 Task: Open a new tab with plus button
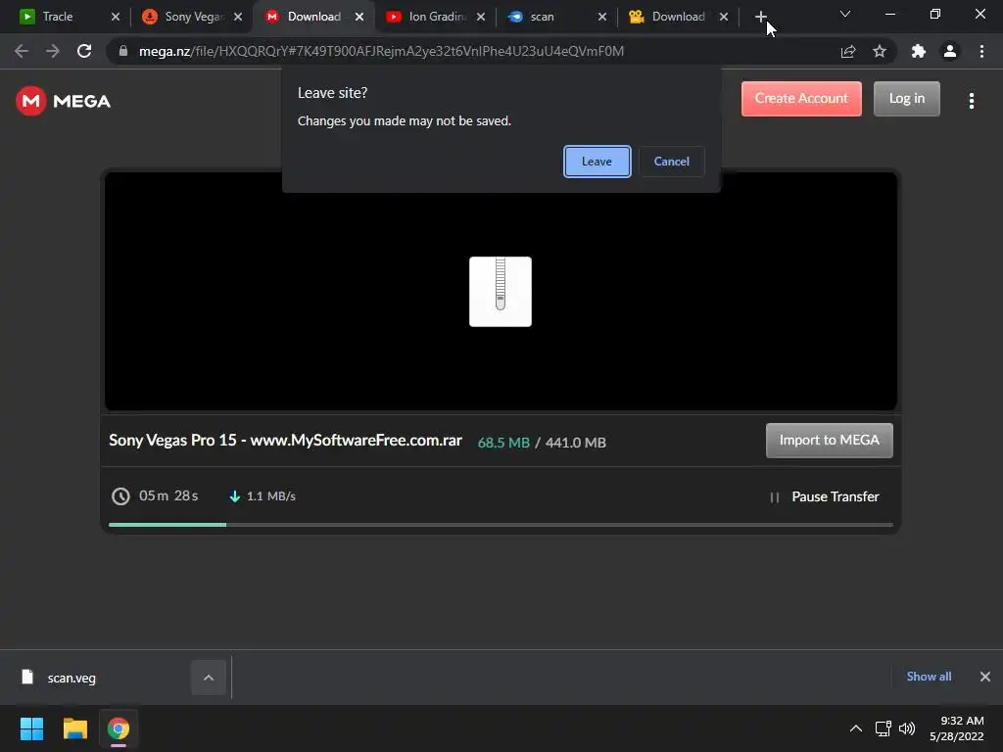pos(760,17)
